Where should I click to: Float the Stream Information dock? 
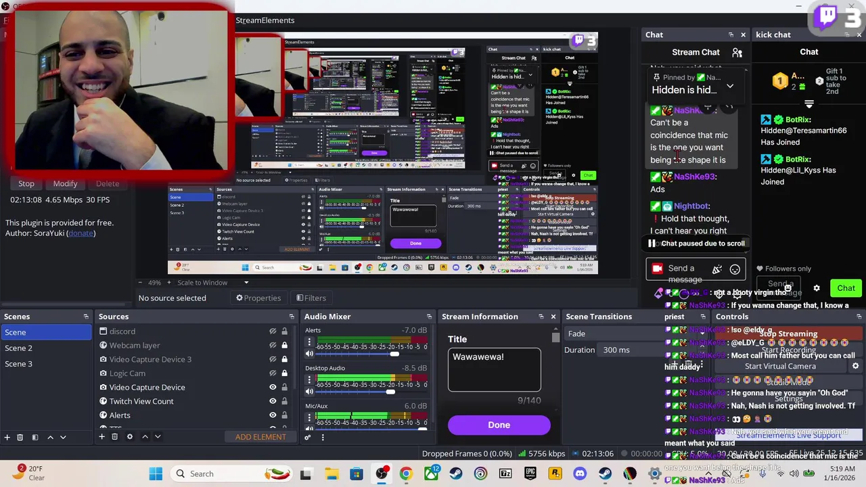541,317
